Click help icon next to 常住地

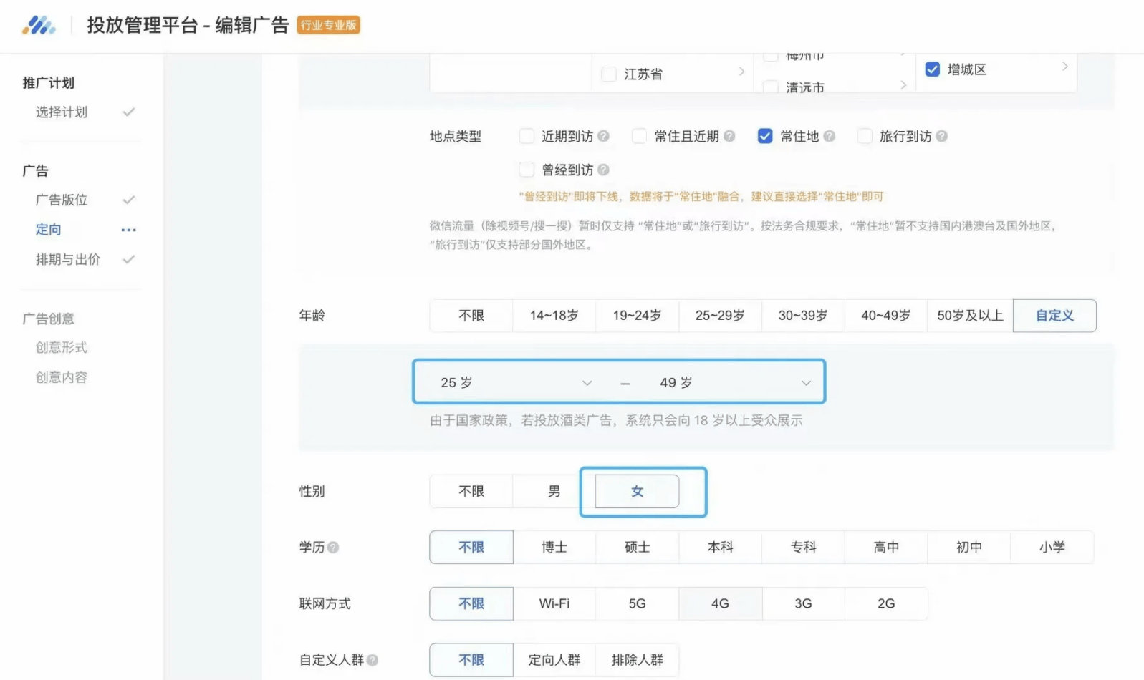pos(829,136)
